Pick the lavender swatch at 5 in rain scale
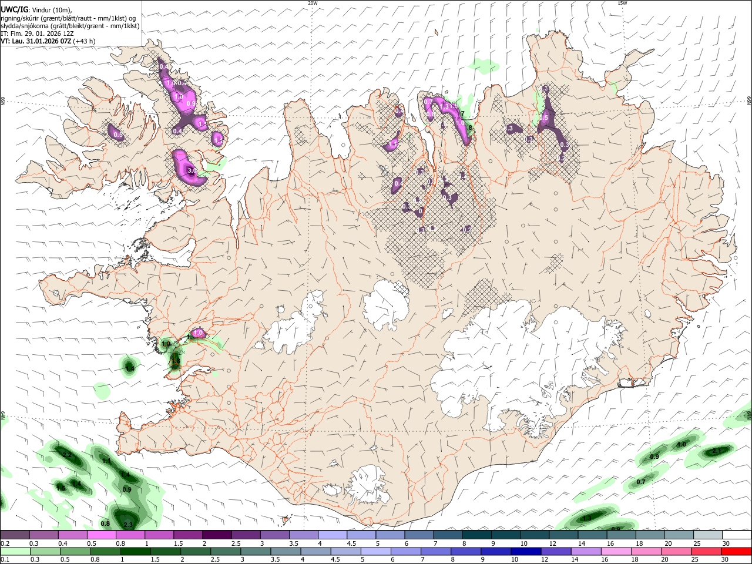The image size is (752, 564). 376,551
